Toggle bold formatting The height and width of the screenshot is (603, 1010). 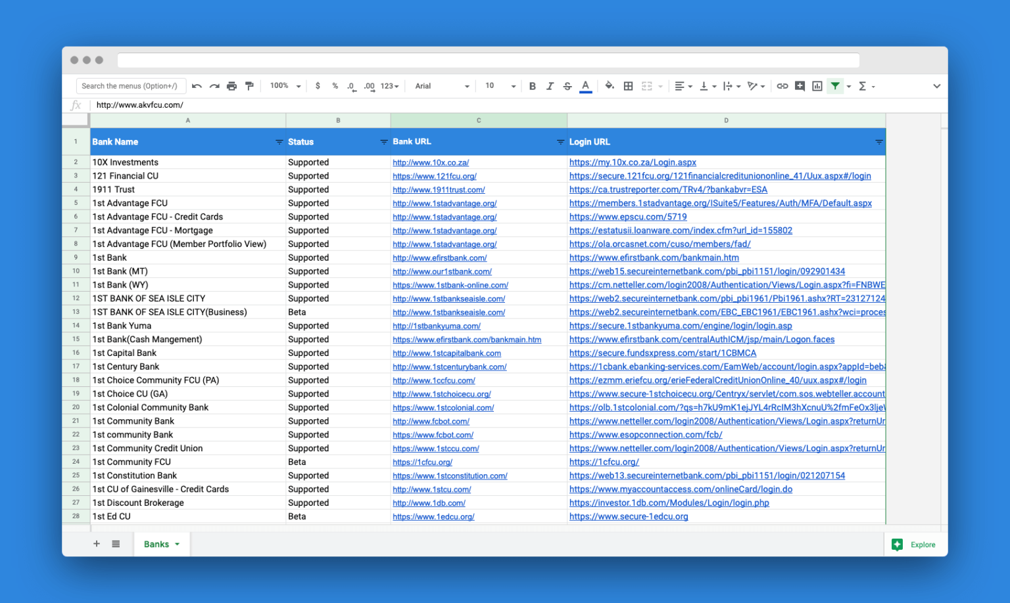coord(532,86)
